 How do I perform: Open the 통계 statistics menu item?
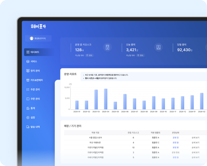[x=31, y=108]
